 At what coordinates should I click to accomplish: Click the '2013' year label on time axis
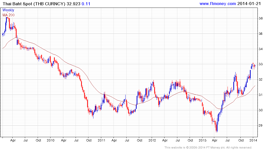click(202, 140)
